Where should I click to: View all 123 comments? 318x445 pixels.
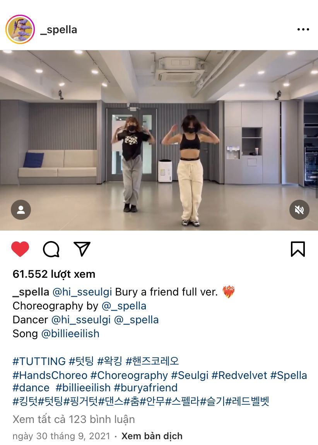(x=74, y=419)
